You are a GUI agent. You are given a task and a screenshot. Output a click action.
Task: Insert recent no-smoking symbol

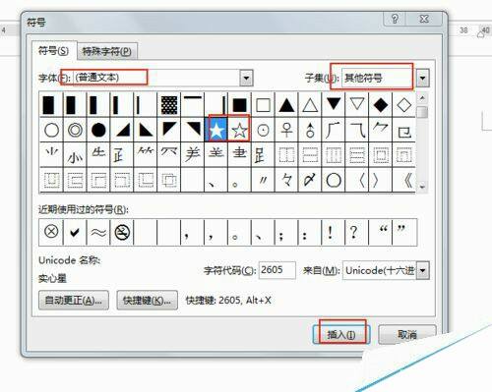pyautogui.click(x=122, y=232)
